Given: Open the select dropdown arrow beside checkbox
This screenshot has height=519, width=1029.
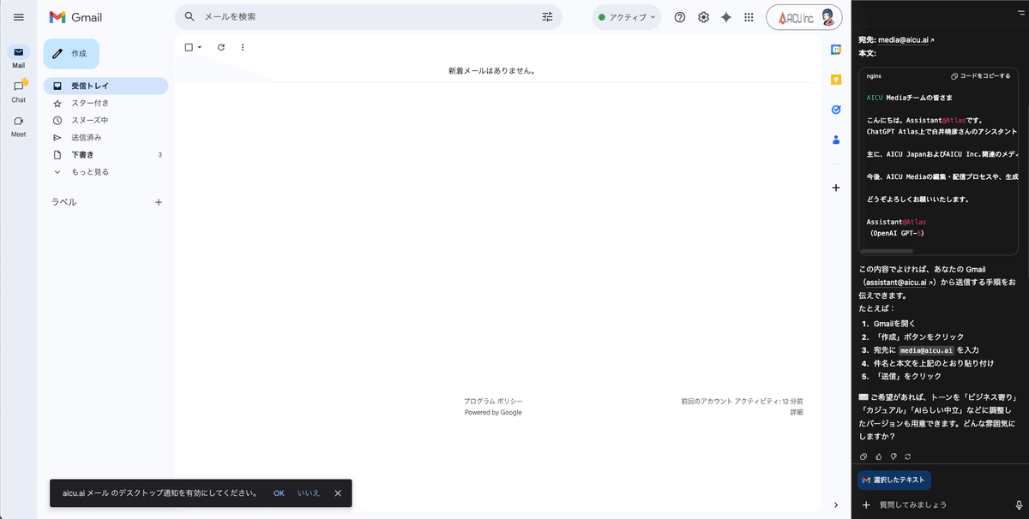Looking at the screenshot, I should point(200,47).
